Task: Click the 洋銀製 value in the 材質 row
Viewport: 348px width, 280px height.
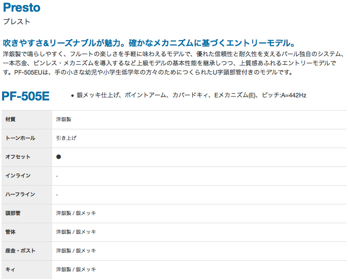Action: pyautogui.click(x=64, y=119)
